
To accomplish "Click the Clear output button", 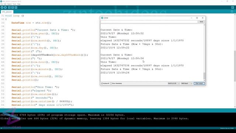I will (x=199, y=83).
